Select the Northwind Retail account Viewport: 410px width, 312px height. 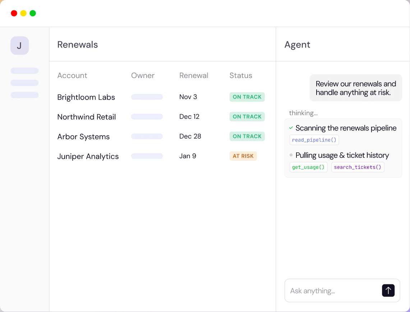point(87,117)
